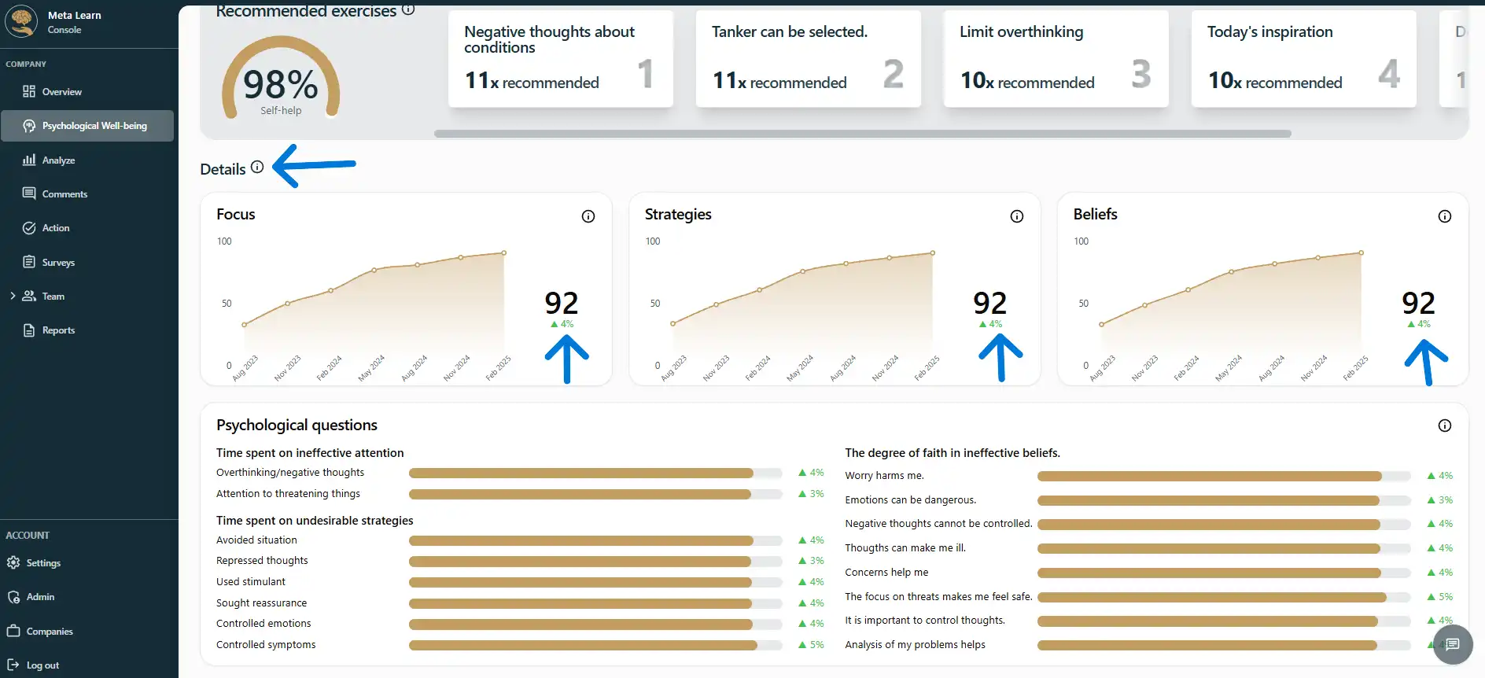This screenshot has width=1485, height=678.
Task: Go to Analyze section
Action: pos(58,160)
